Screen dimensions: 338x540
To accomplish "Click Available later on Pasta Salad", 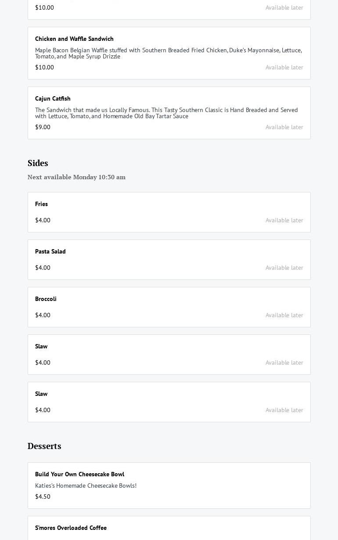I will [284, 268].
